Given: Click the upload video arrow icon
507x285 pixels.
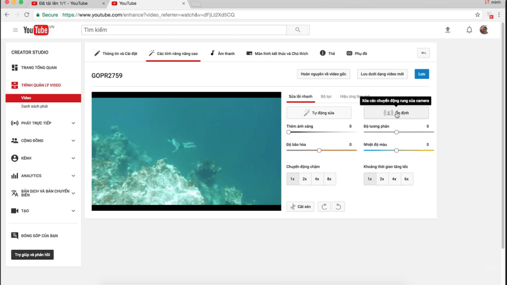Looking at the screenshot, I should tap(448, 30).
